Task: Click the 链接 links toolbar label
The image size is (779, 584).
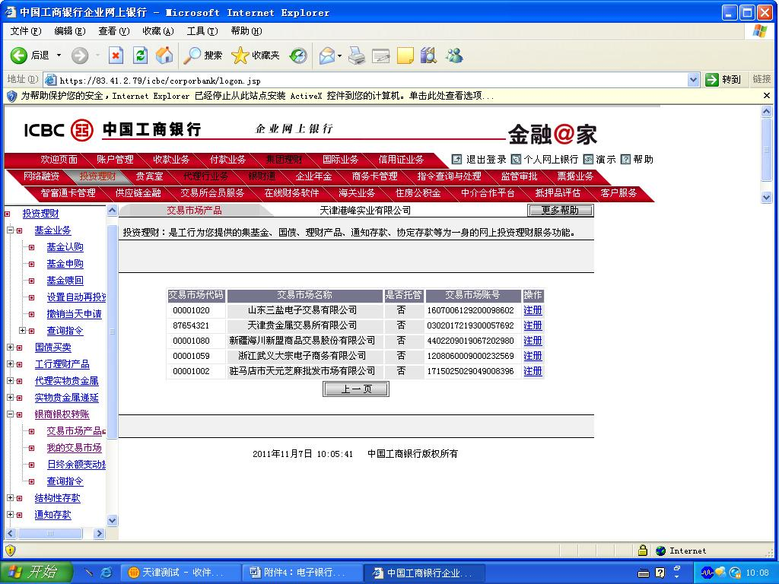Action: point(761,79)
